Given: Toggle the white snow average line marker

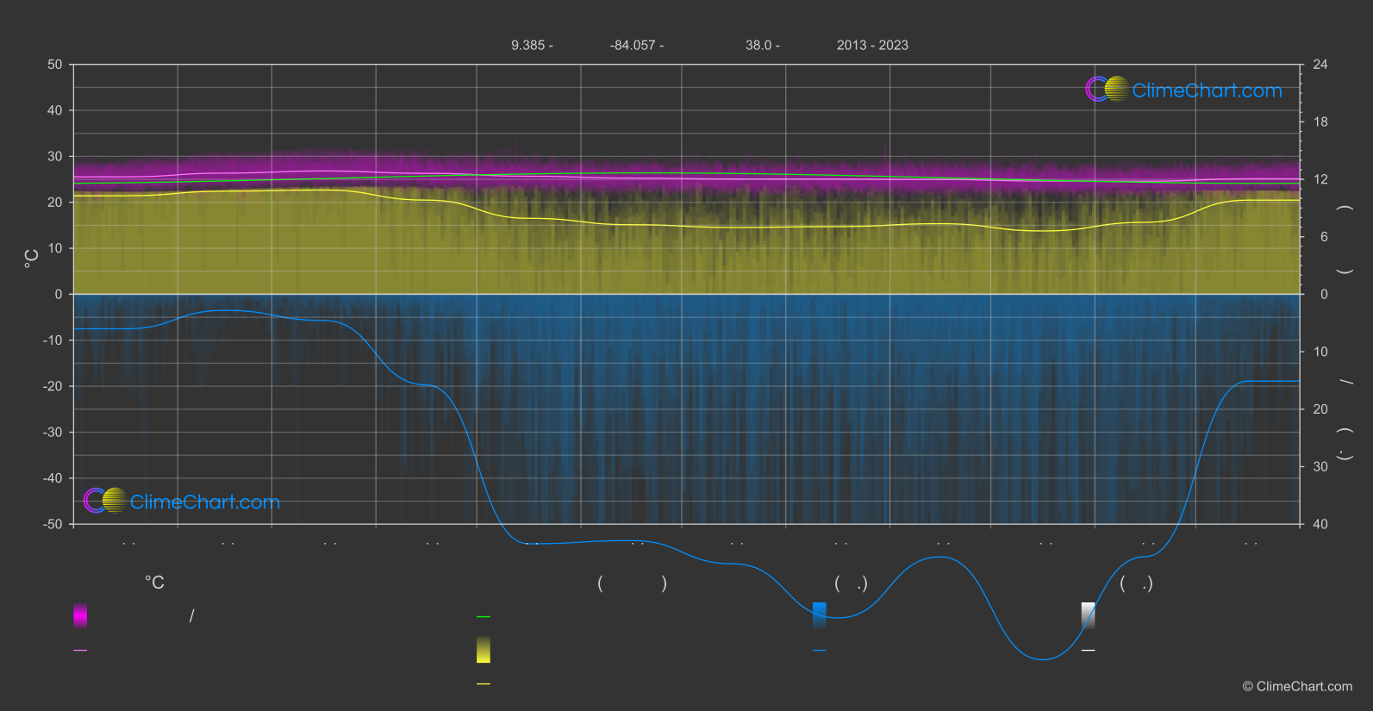Looking at the screenshot, I should (1089, 651).
